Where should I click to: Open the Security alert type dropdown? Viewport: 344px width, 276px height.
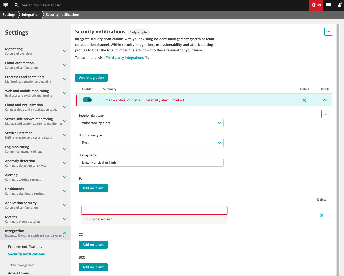point(151,123)
